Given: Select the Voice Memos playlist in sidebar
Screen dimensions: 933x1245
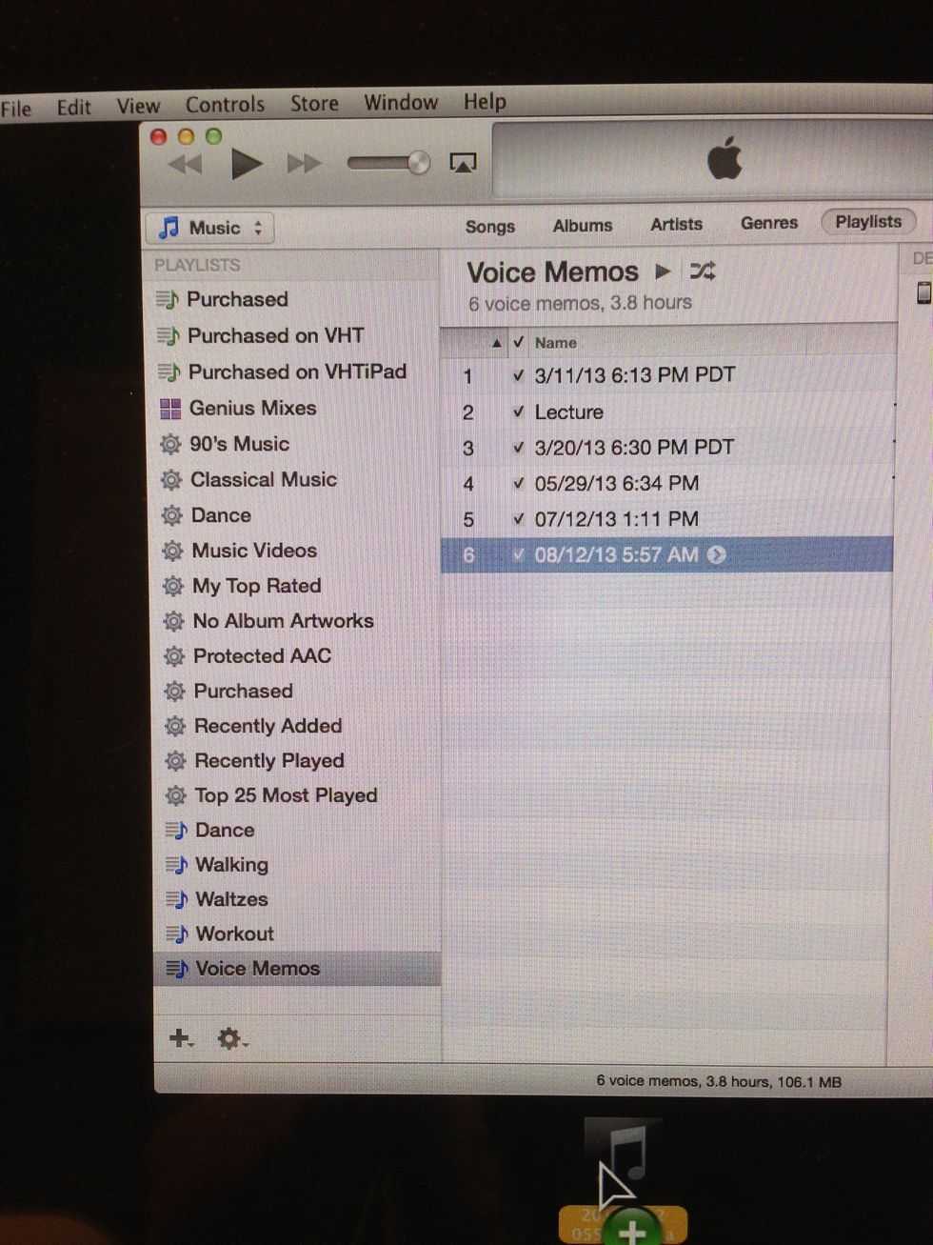Looking at the screenshot, I should point(295,969).
